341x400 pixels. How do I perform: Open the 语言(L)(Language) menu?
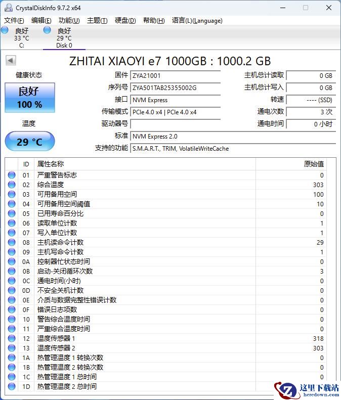coord(197,20)
